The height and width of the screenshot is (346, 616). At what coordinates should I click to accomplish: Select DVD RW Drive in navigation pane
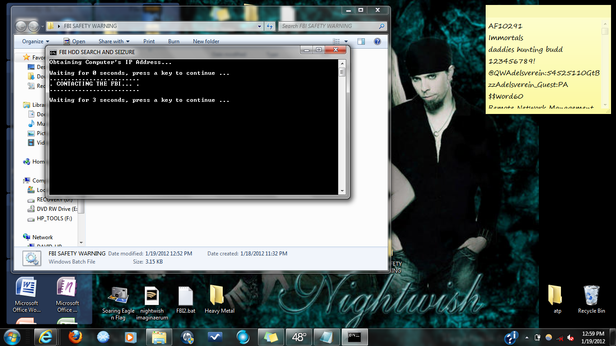(52, 209)
